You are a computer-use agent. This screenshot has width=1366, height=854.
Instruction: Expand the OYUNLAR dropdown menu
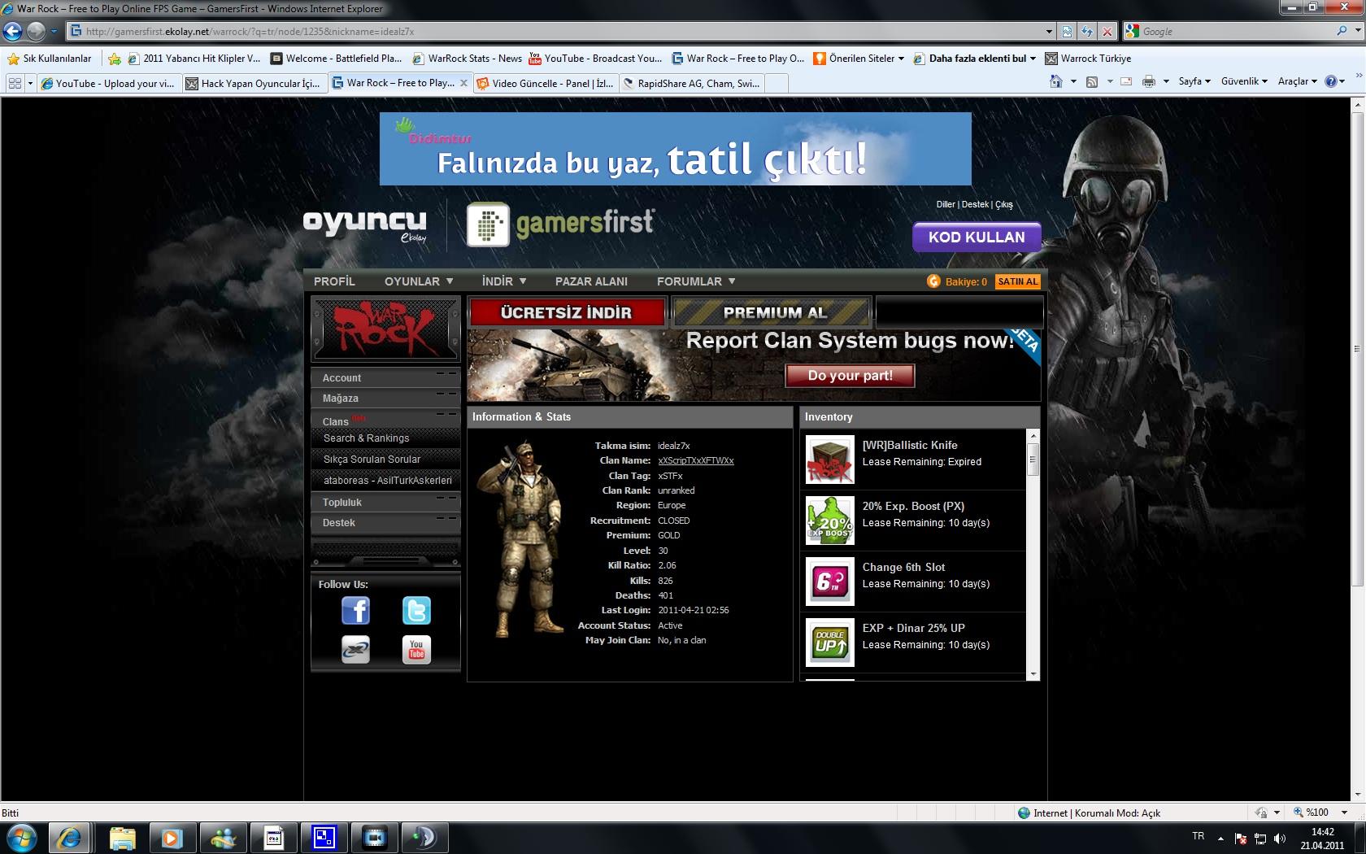[x=419, y=281]
